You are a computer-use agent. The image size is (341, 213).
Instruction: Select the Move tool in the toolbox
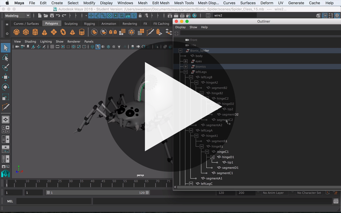6,78
